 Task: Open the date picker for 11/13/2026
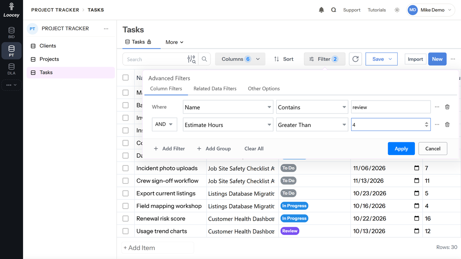point(416,181)
